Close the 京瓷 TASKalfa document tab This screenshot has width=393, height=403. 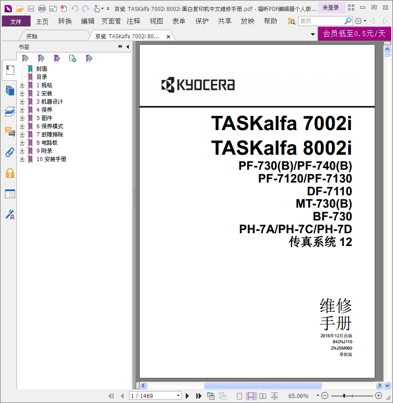[168, 37]
